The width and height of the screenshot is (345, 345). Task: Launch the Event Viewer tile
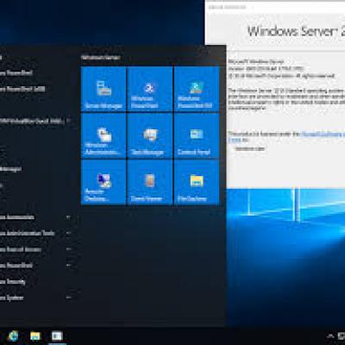pos(150,182)
